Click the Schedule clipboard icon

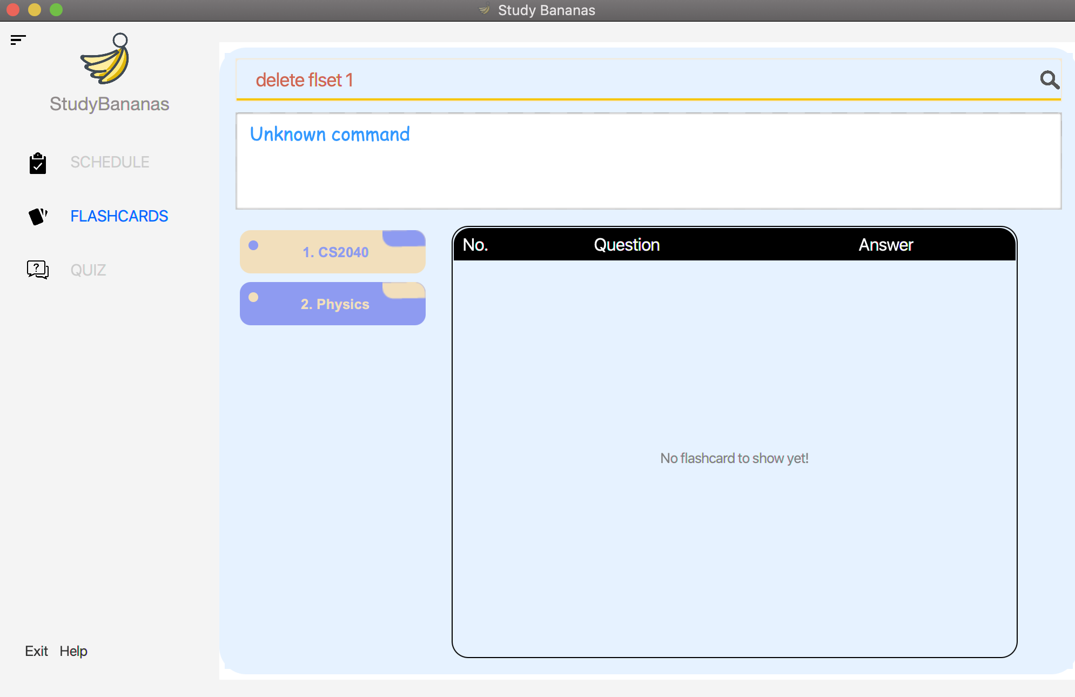(38, 163)
